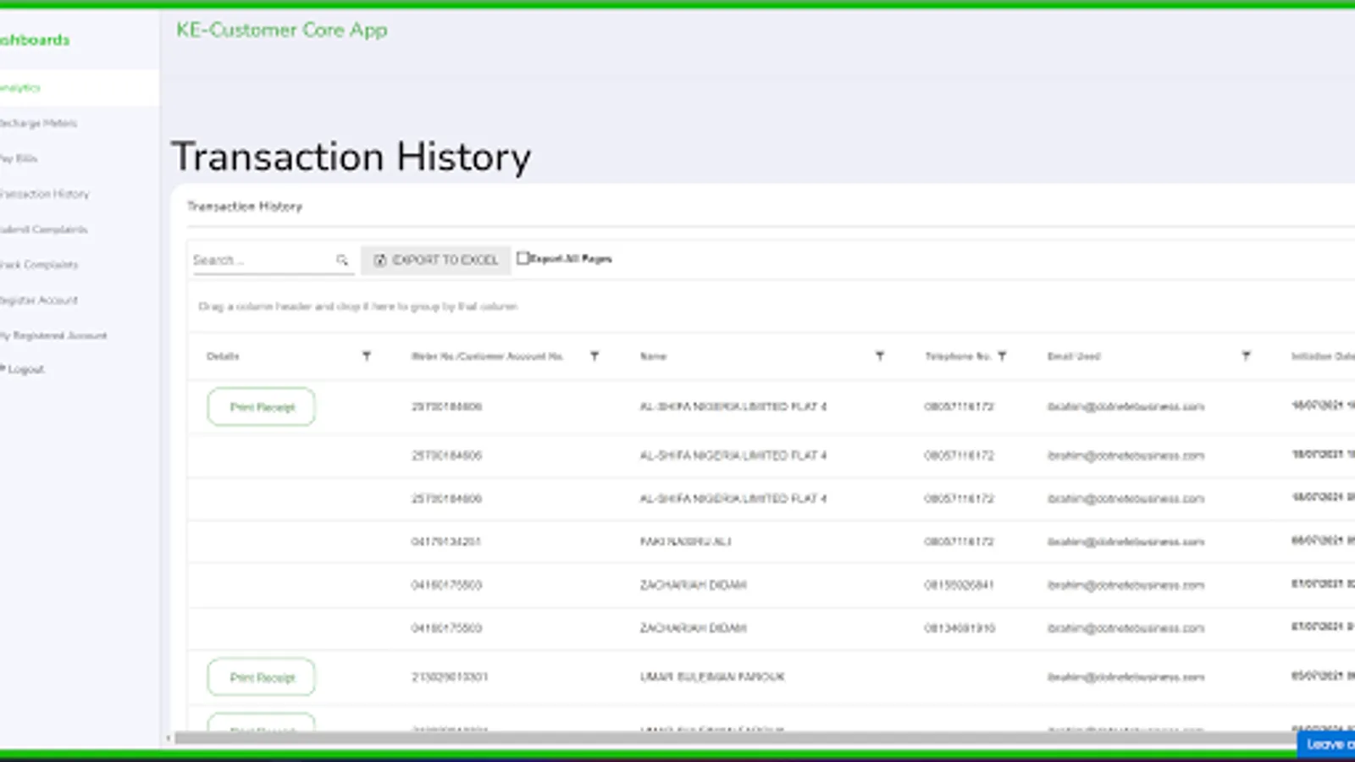Open My Registered Account in the sidebar
The image size is (1355, 762).
click(53, 336)
